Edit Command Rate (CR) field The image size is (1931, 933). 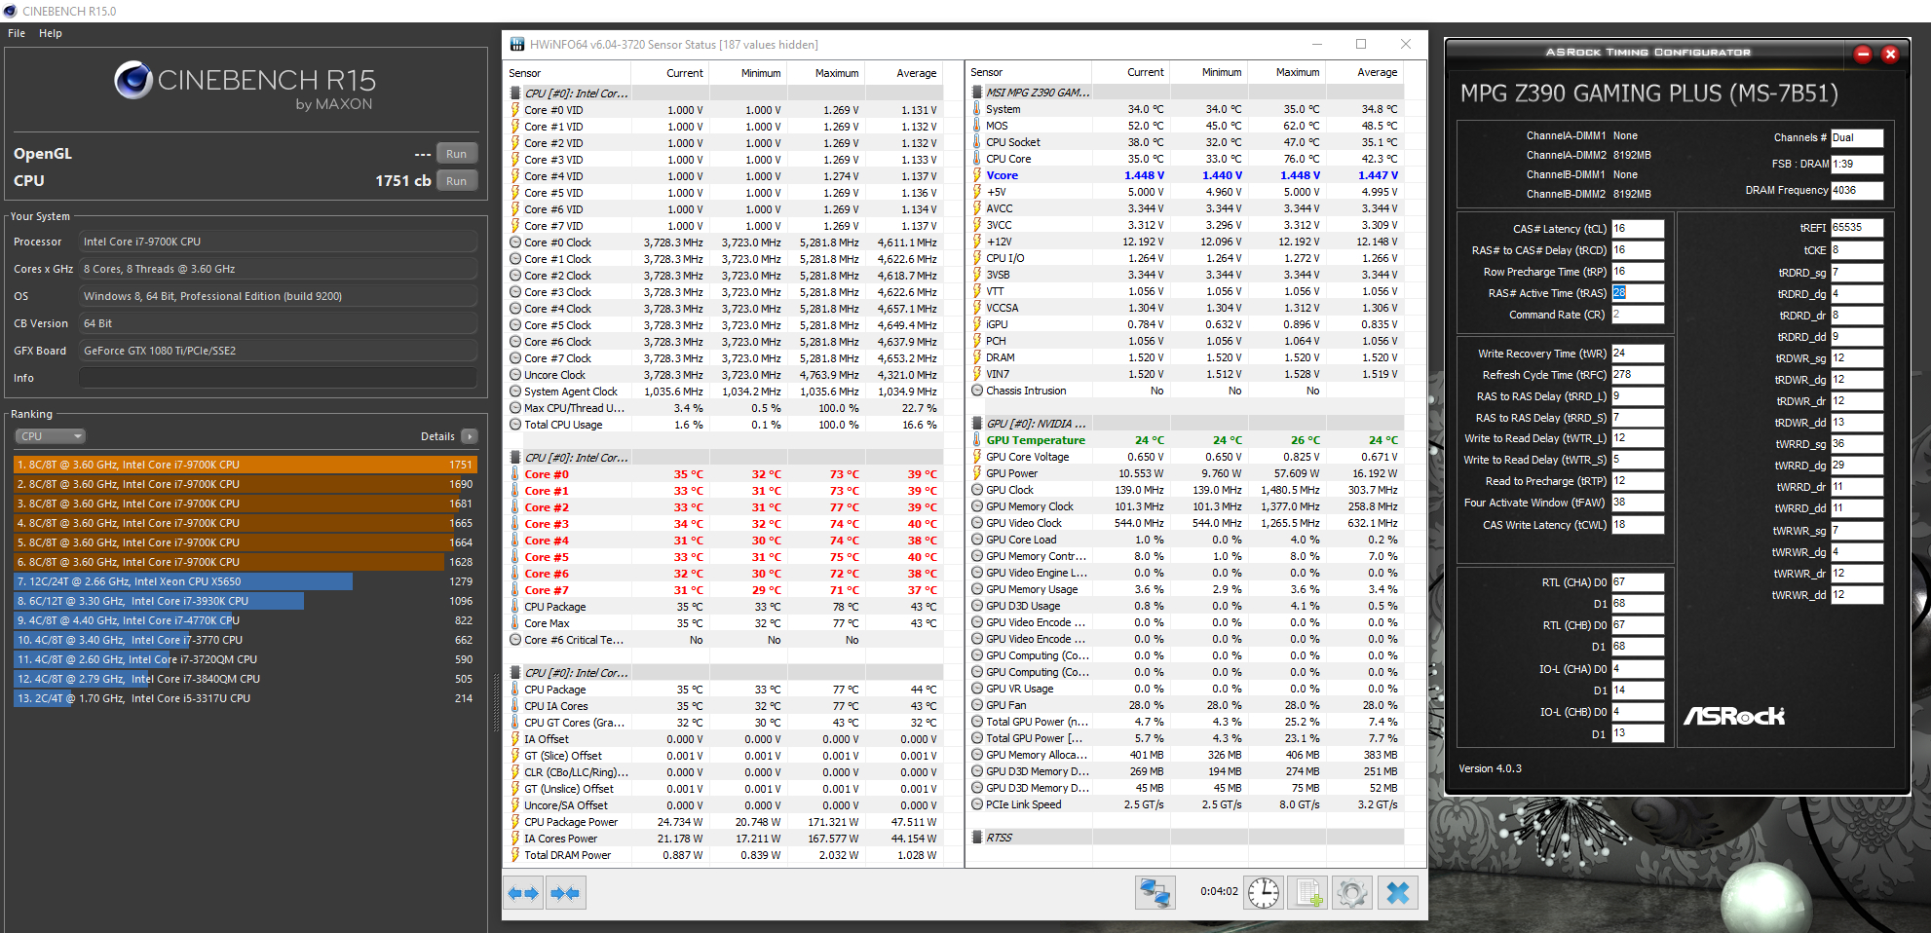point(1638,315)
